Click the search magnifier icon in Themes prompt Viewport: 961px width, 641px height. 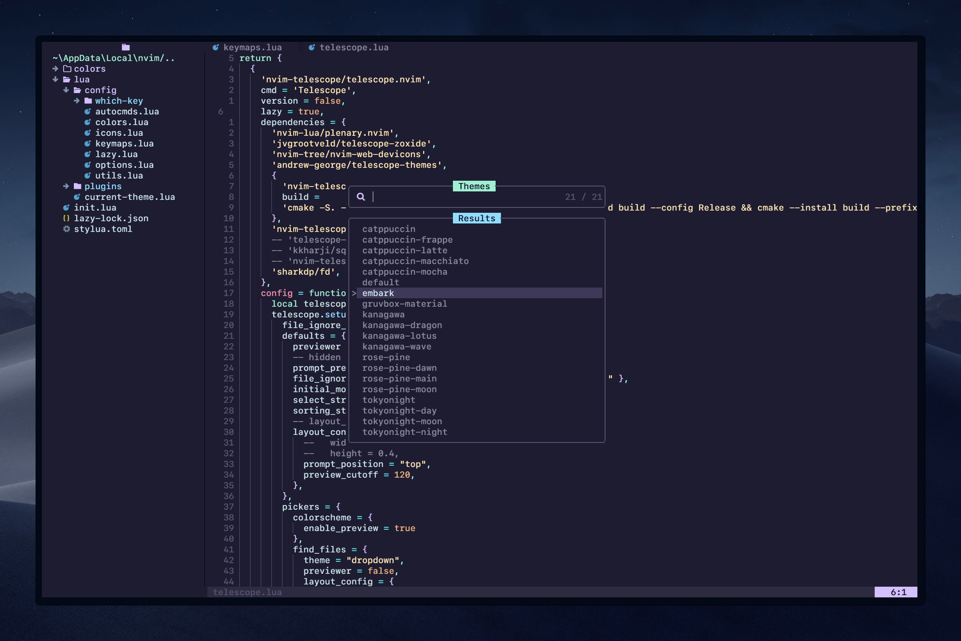(361, 197)
